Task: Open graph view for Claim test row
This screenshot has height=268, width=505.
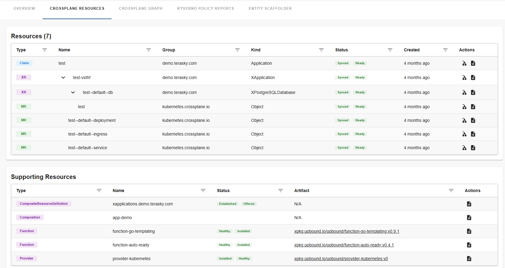Action: (464, 63)
